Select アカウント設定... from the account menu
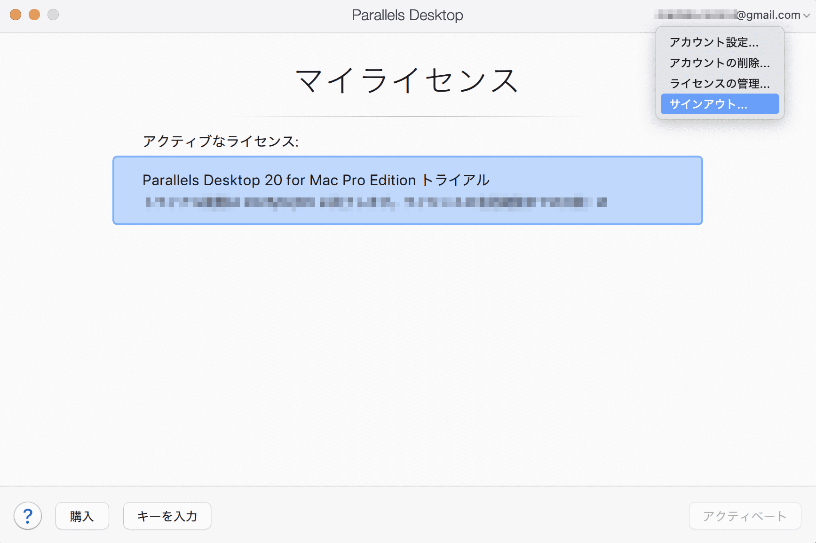This screenshot has height=543, width=816. point(720,42)
